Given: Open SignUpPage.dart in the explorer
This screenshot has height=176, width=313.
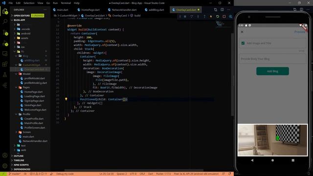Looking at the screenshot, I should coord(34,101).
